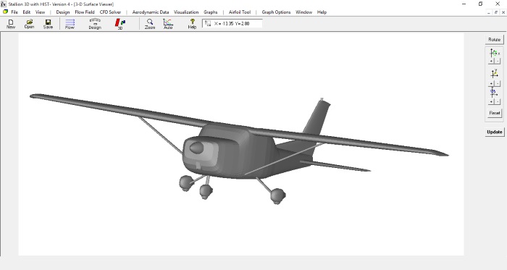Choose the Zoom magnifier tool
The image size is (507, 270).
(x=150, y=24)
